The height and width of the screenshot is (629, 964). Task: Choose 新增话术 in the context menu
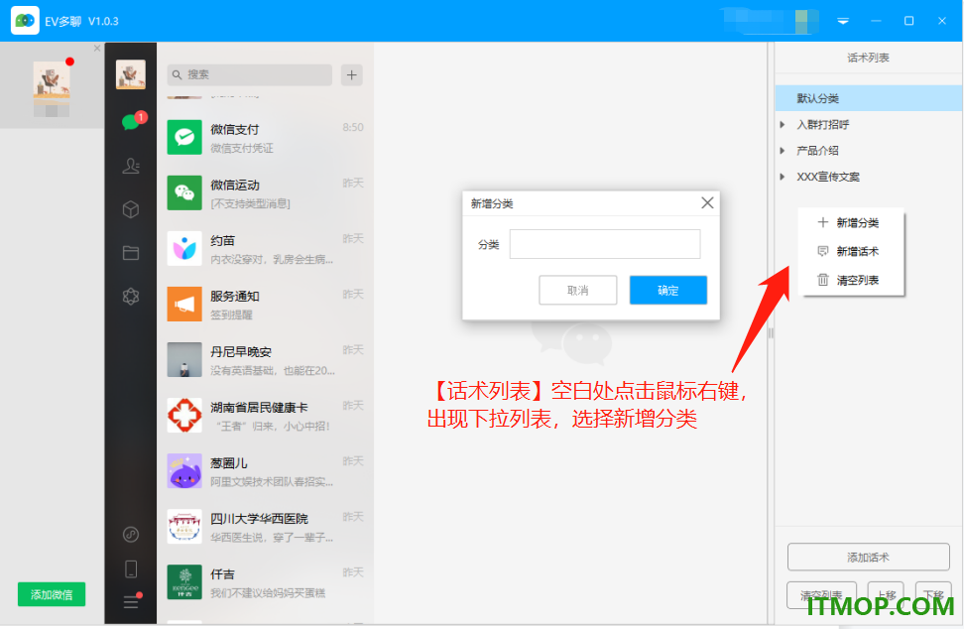click(851, 251)
